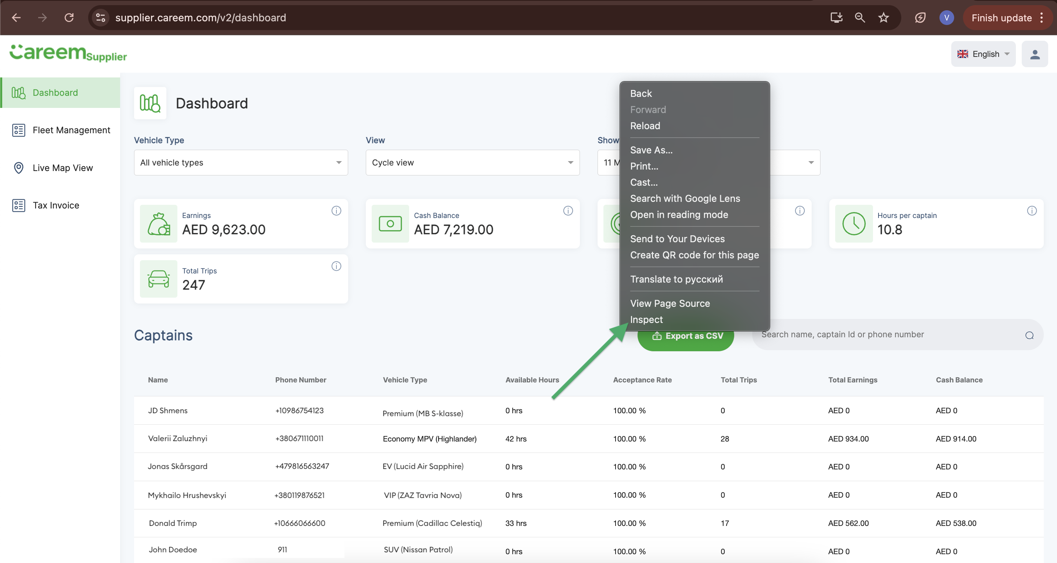The width and height of the screenshot is (1057, 563).
Task: Open site information icon in address bar
Action: (101, 18)
